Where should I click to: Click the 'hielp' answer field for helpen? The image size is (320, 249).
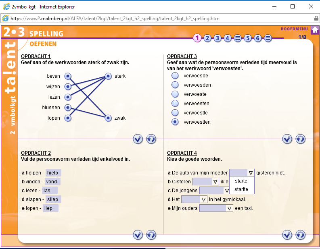tap(53, 173)
